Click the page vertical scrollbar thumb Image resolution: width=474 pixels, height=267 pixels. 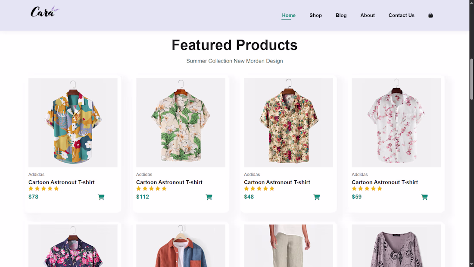(471, 79)
